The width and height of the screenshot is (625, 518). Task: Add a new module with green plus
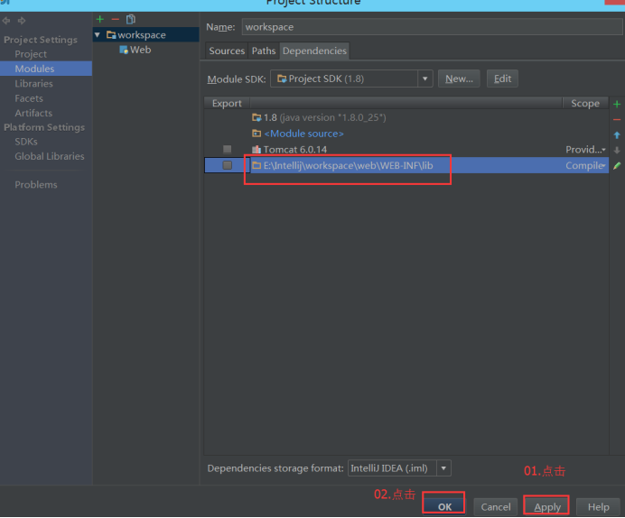pyautogui.click(x=100, y=19)
